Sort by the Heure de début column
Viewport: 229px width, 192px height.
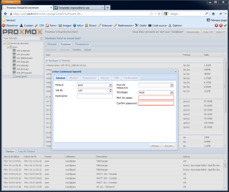coord(13,156)
